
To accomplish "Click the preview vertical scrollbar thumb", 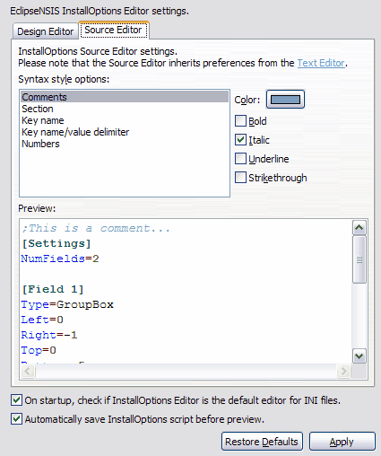I will pos(359,259).
